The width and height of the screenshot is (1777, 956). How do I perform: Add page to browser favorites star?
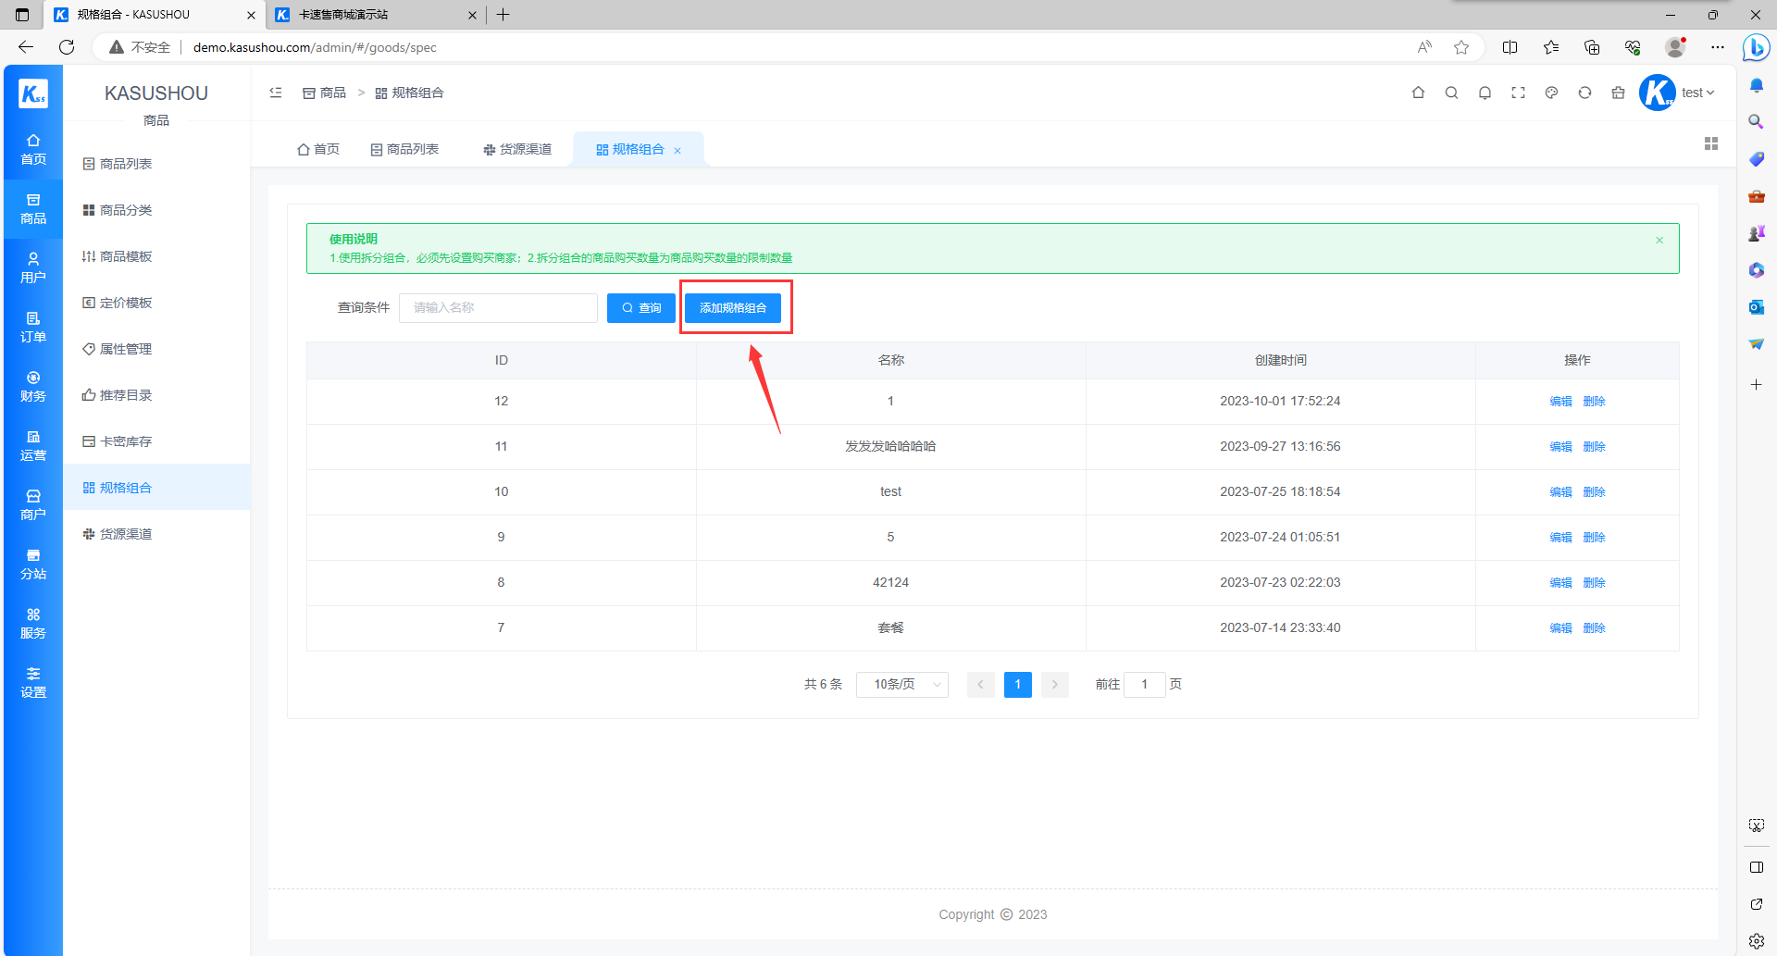pyautogui.click(x=1461, y=47)
